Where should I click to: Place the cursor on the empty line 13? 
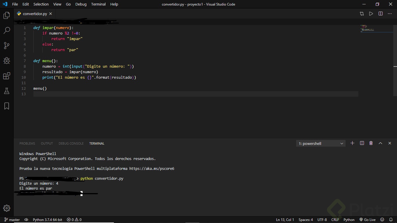(196, 94)
